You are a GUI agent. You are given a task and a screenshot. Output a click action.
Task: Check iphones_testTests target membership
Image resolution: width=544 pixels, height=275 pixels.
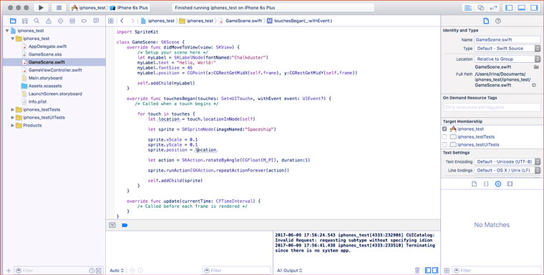click(x=445, y=137)
